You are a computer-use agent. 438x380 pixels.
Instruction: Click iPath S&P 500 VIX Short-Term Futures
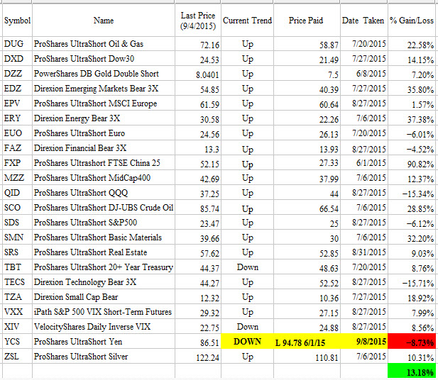pos(104,312)
